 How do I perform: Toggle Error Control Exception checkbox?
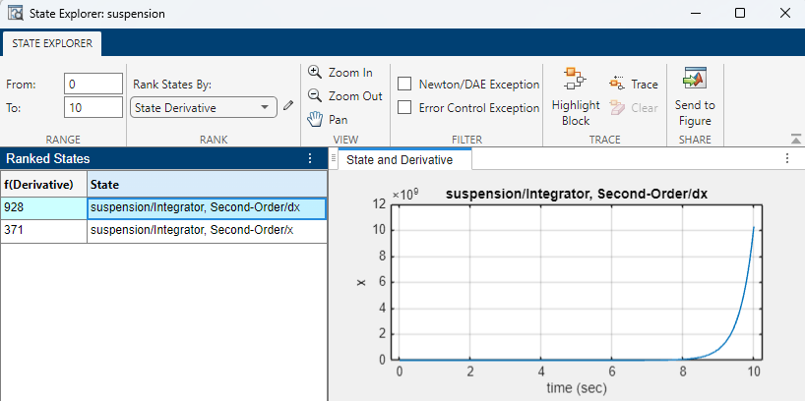click(x=404, y=108)
